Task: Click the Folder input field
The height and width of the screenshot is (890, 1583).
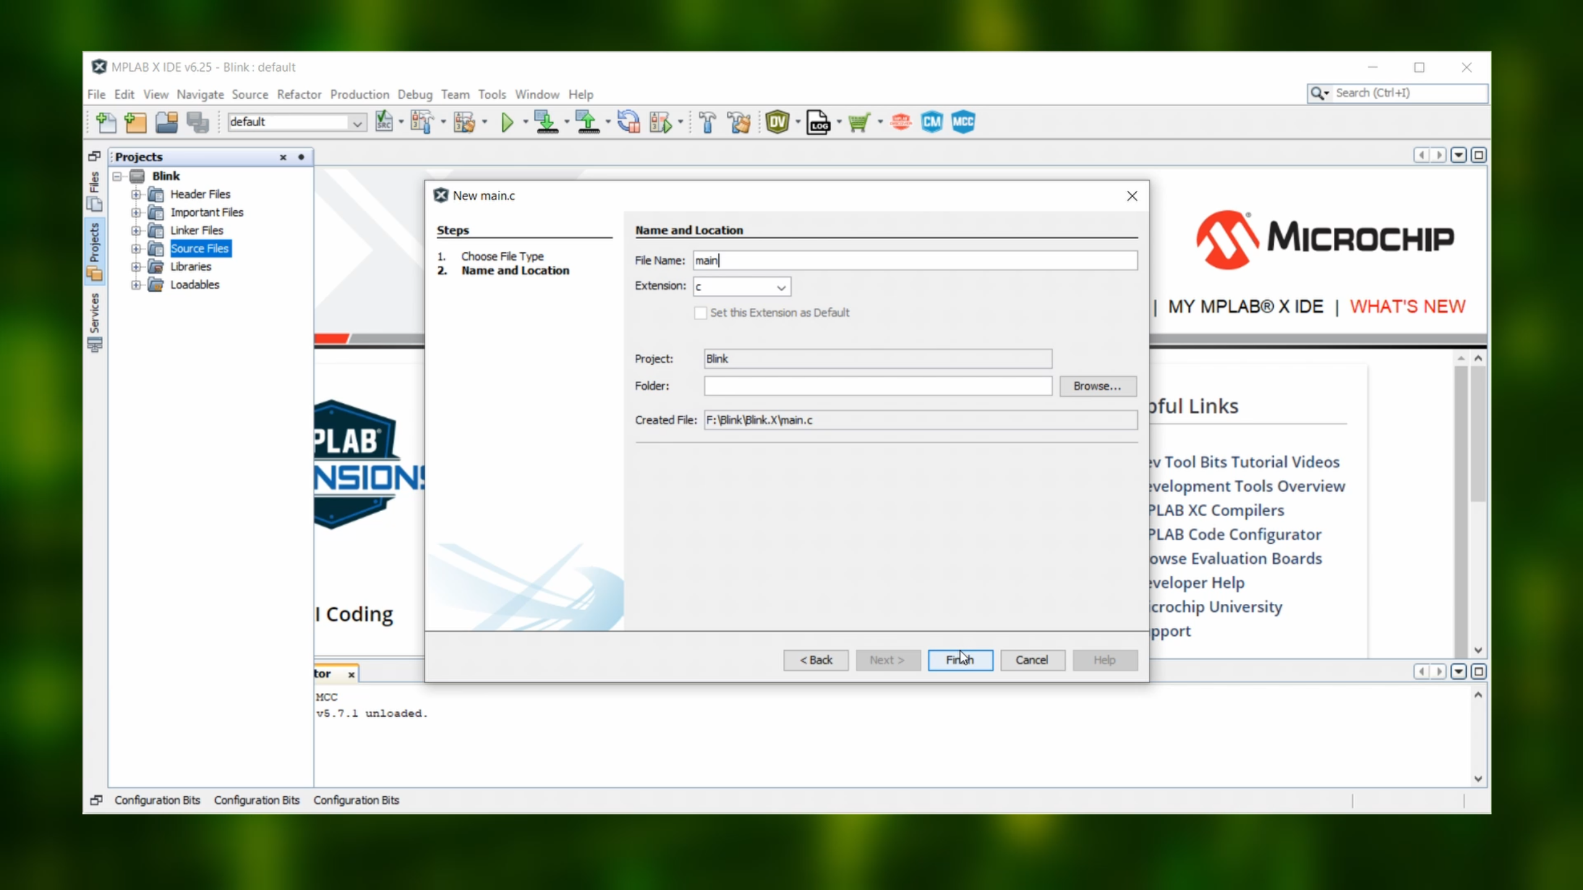Action: (877, 386)
